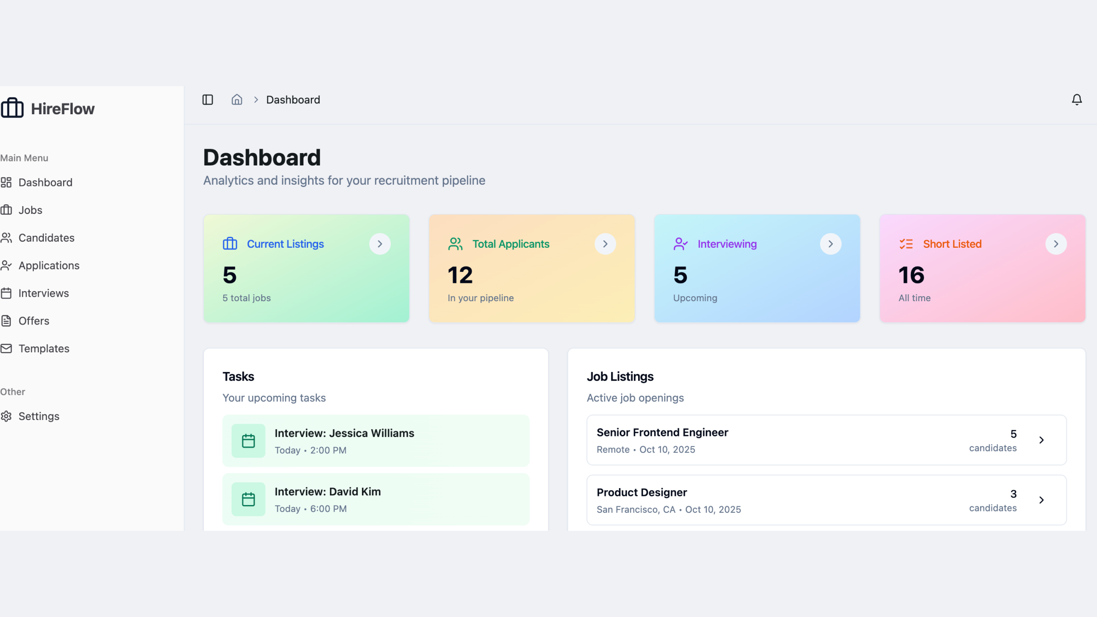The height and width of the screenshot is (617, 1097).
Task: Open Settings in the Other section
Action: pos(39,416)
